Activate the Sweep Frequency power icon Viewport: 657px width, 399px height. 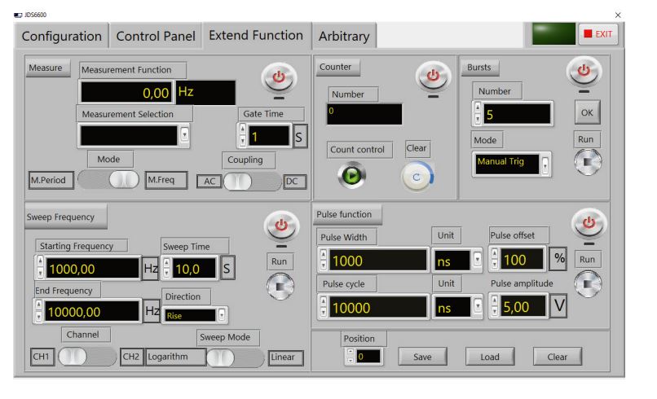click(281, 226)
